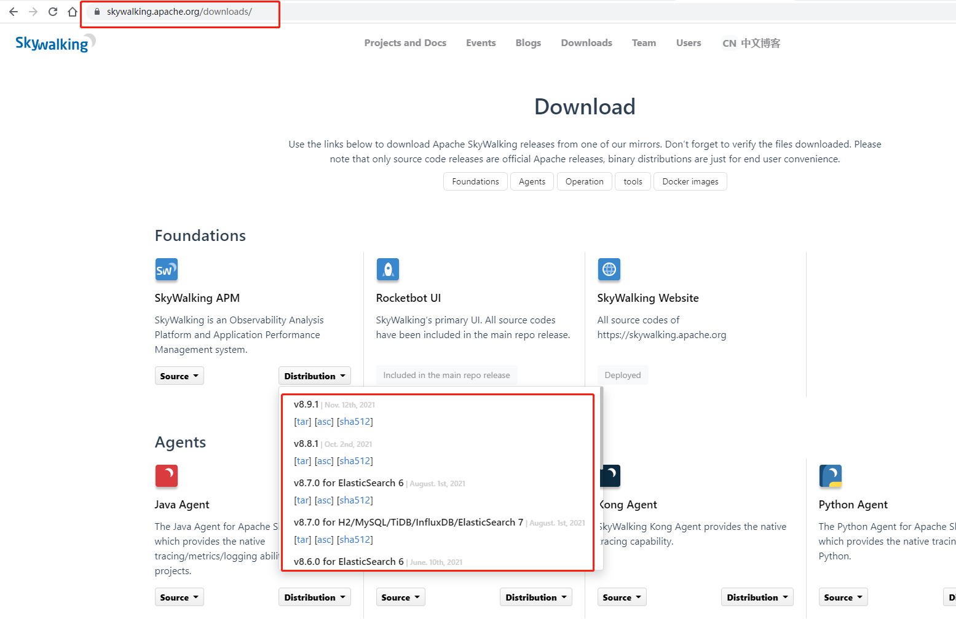
Task: Click sha512 link for v8.7.0 H2/MySQL/TiDB/InfluxDB/ElasticSearch 7
Action: (x=355, y=540)
